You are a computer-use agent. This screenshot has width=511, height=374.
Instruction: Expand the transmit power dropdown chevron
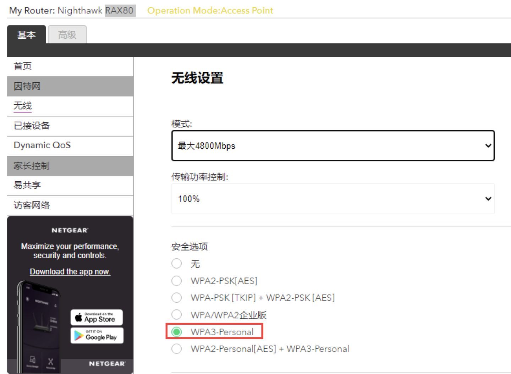[x=488, y=199]
